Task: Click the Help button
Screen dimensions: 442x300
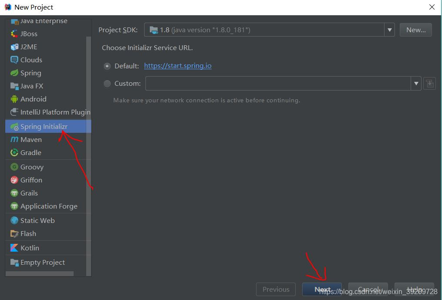Action: [x=415, y=289]
